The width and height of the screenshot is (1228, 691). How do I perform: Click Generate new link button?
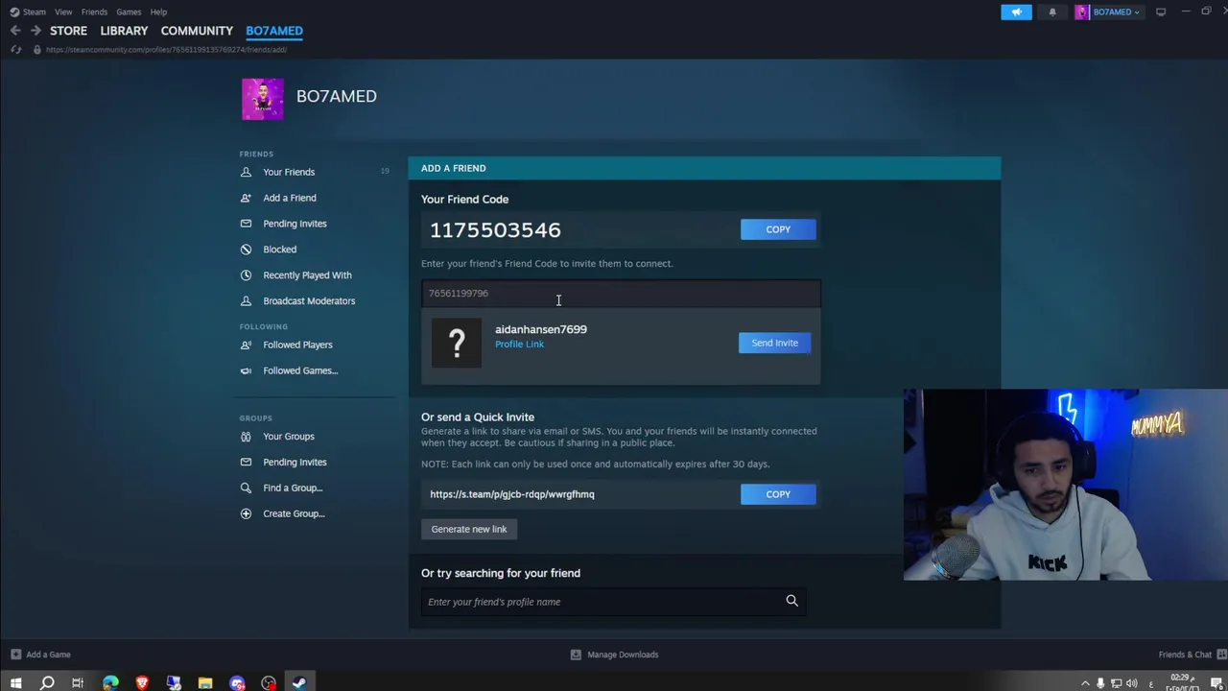click(469, 529)
